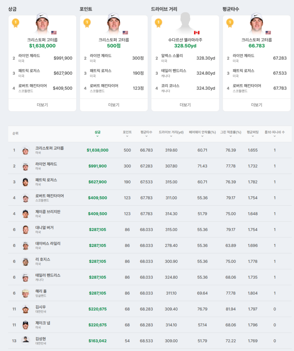Sort table by 상금 column
Screen dimensions: 294x351
98,134
